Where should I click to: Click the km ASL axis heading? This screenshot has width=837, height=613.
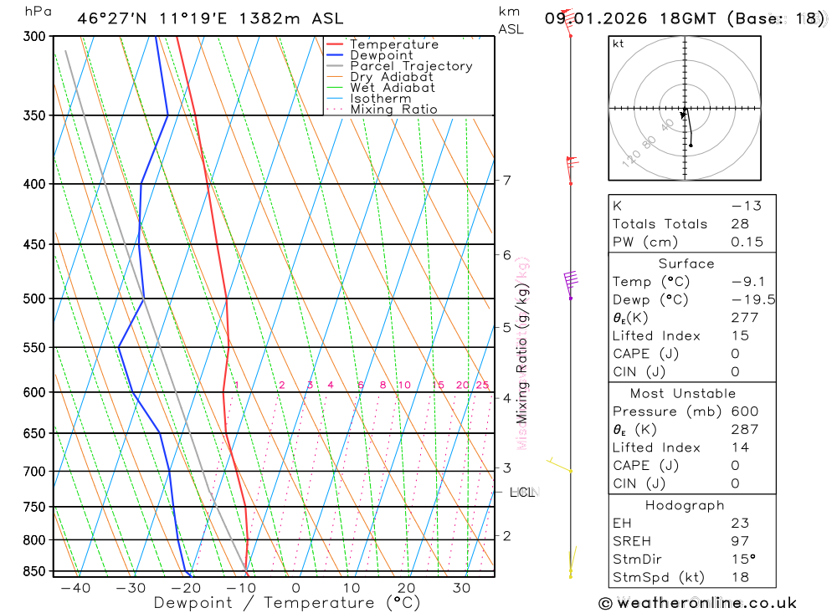pyautogui.click(x=511, y=20)
